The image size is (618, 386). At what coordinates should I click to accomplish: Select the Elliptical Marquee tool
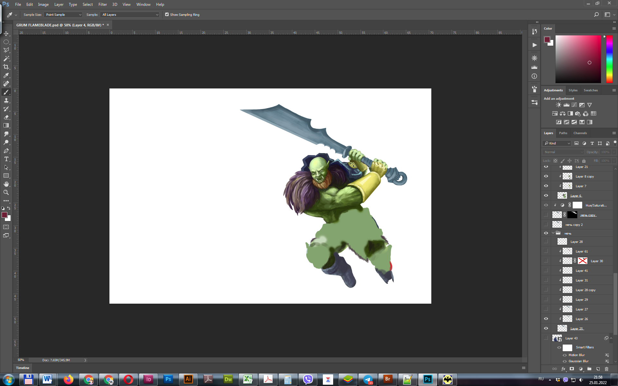[x=6, y=42]
